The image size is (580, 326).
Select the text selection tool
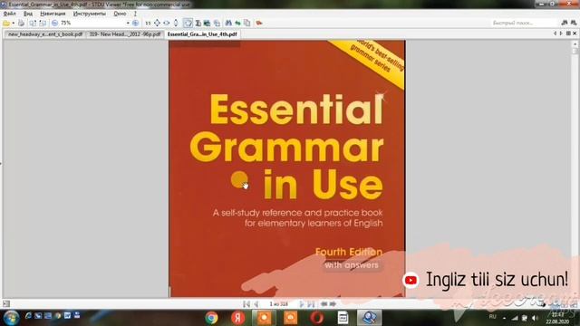tap(198, 24)
